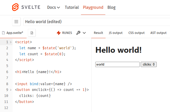This screenshot has width=170, height=112.
Task: Click the lightning bolt RUNES icon
Action: (x=59, y=33)
